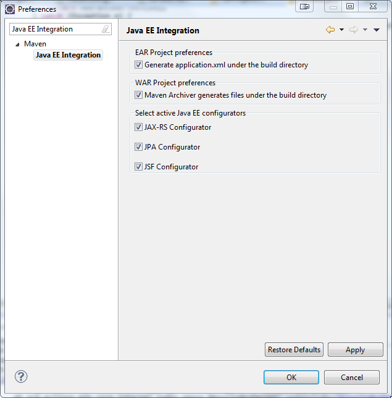This screenshot has height=398, width=392.
Task: Open the help question mark icon
Action: coord(21,376)
